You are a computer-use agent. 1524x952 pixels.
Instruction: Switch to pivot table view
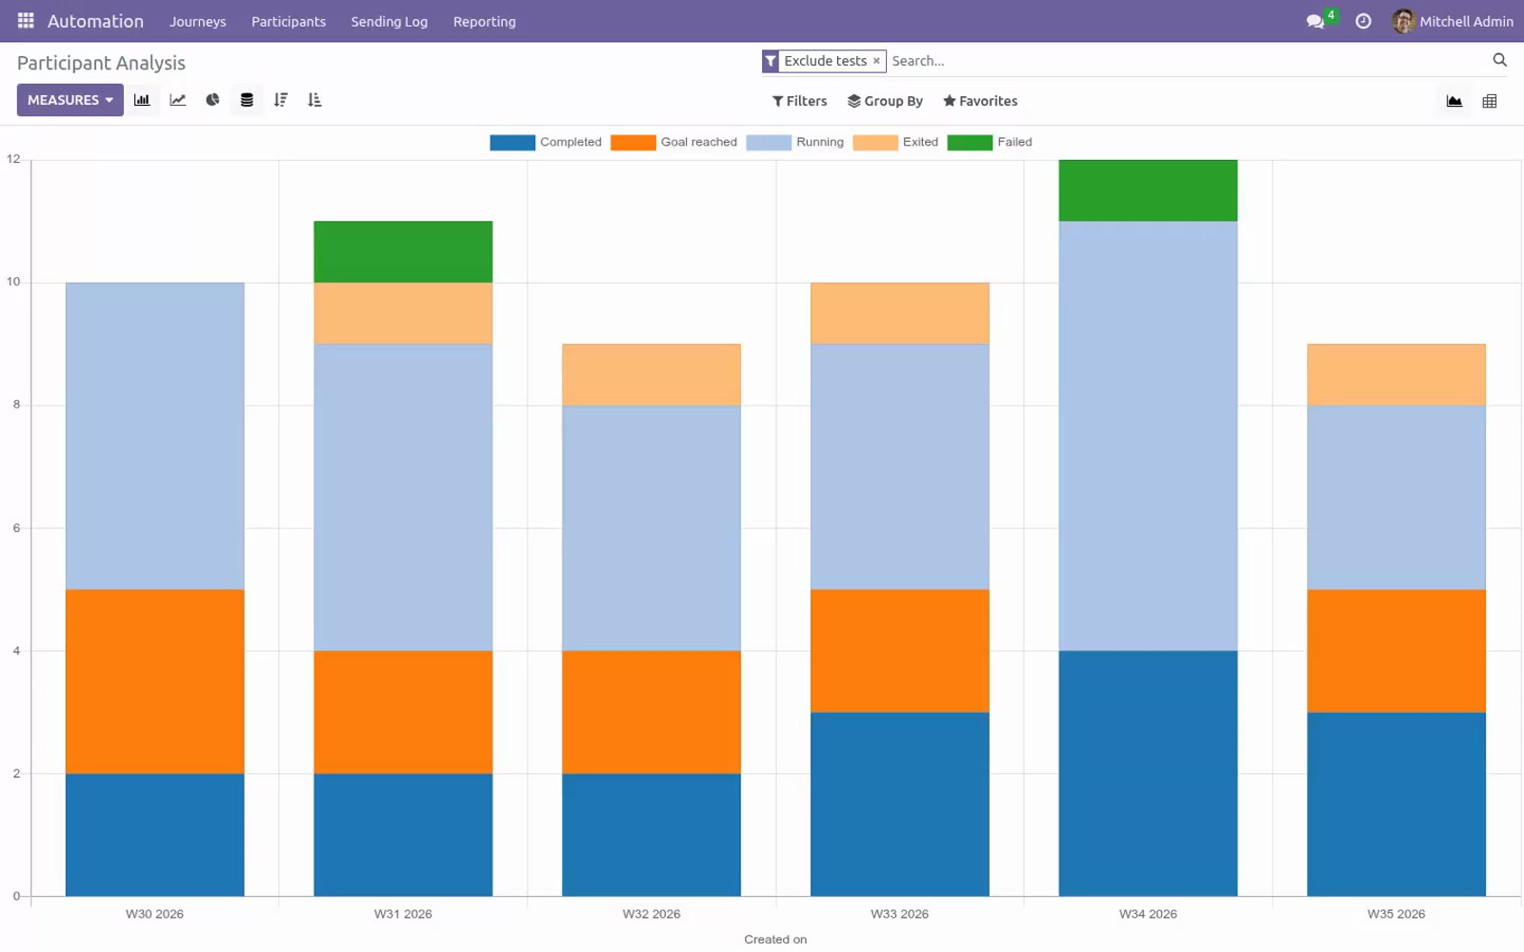click(1490, 101)
